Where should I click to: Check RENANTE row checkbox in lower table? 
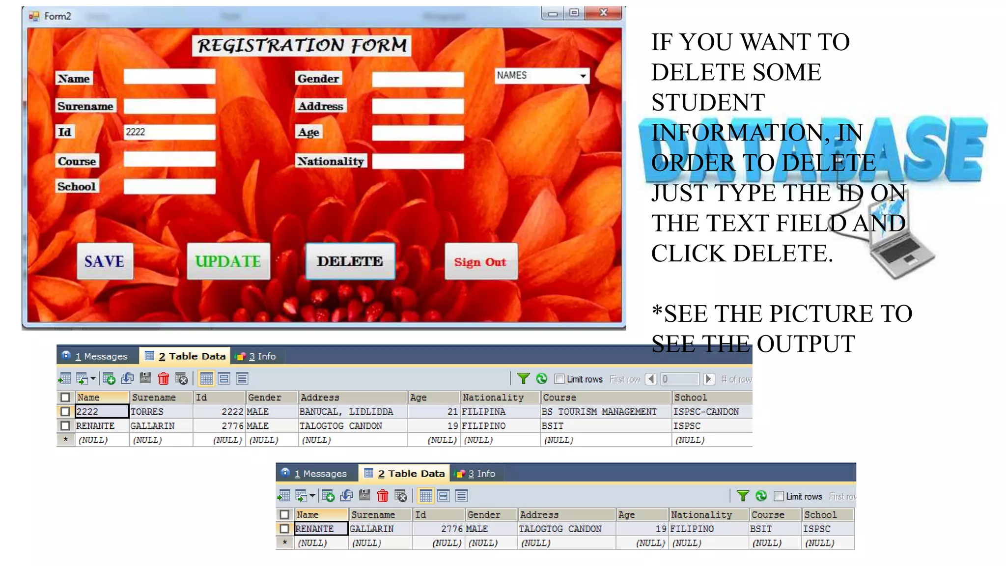tap(284, 529)
